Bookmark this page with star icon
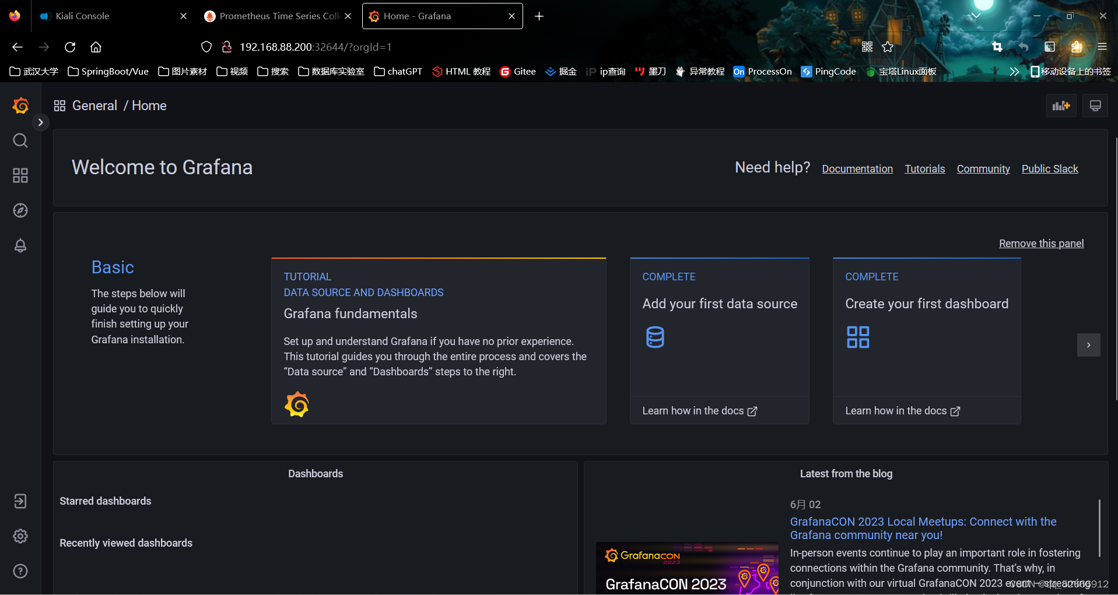Viewport: 1118px width, 595px height. pos(888,47)
